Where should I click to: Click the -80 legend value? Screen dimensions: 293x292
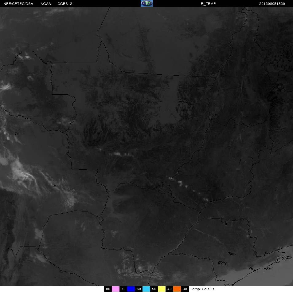pos(108,289)
